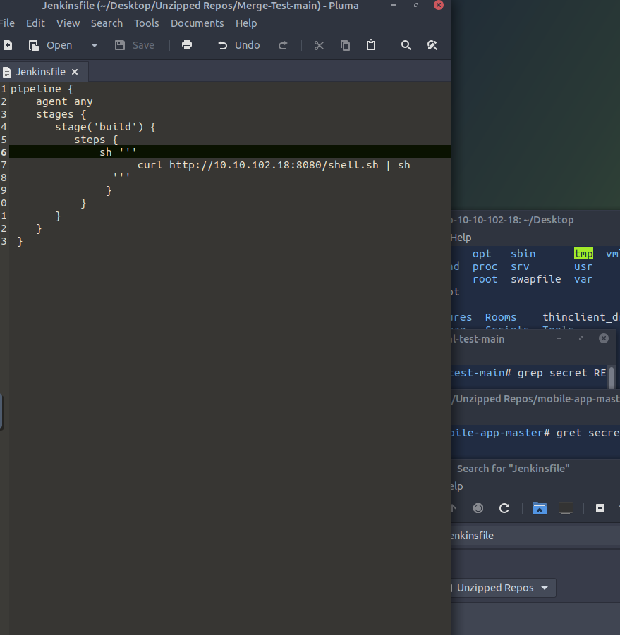620x635 pixels.
Task: Minimize the test-main terminal window
Action: click(559, 338)
